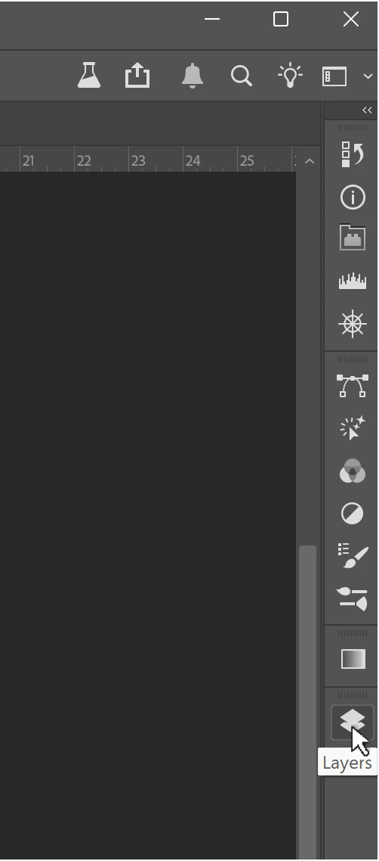Image resolution: width=379 pixels, height=861 pixels.
Task: Click the vertical scrollbar up arrow
Action: click(x=310, y=161)
